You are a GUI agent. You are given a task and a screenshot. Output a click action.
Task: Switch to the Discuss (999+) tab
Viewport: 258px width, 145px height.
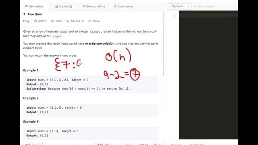94,6
